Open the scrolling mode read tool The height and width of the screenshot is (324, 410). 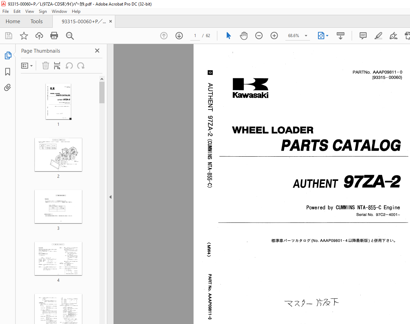click(341, 36)
